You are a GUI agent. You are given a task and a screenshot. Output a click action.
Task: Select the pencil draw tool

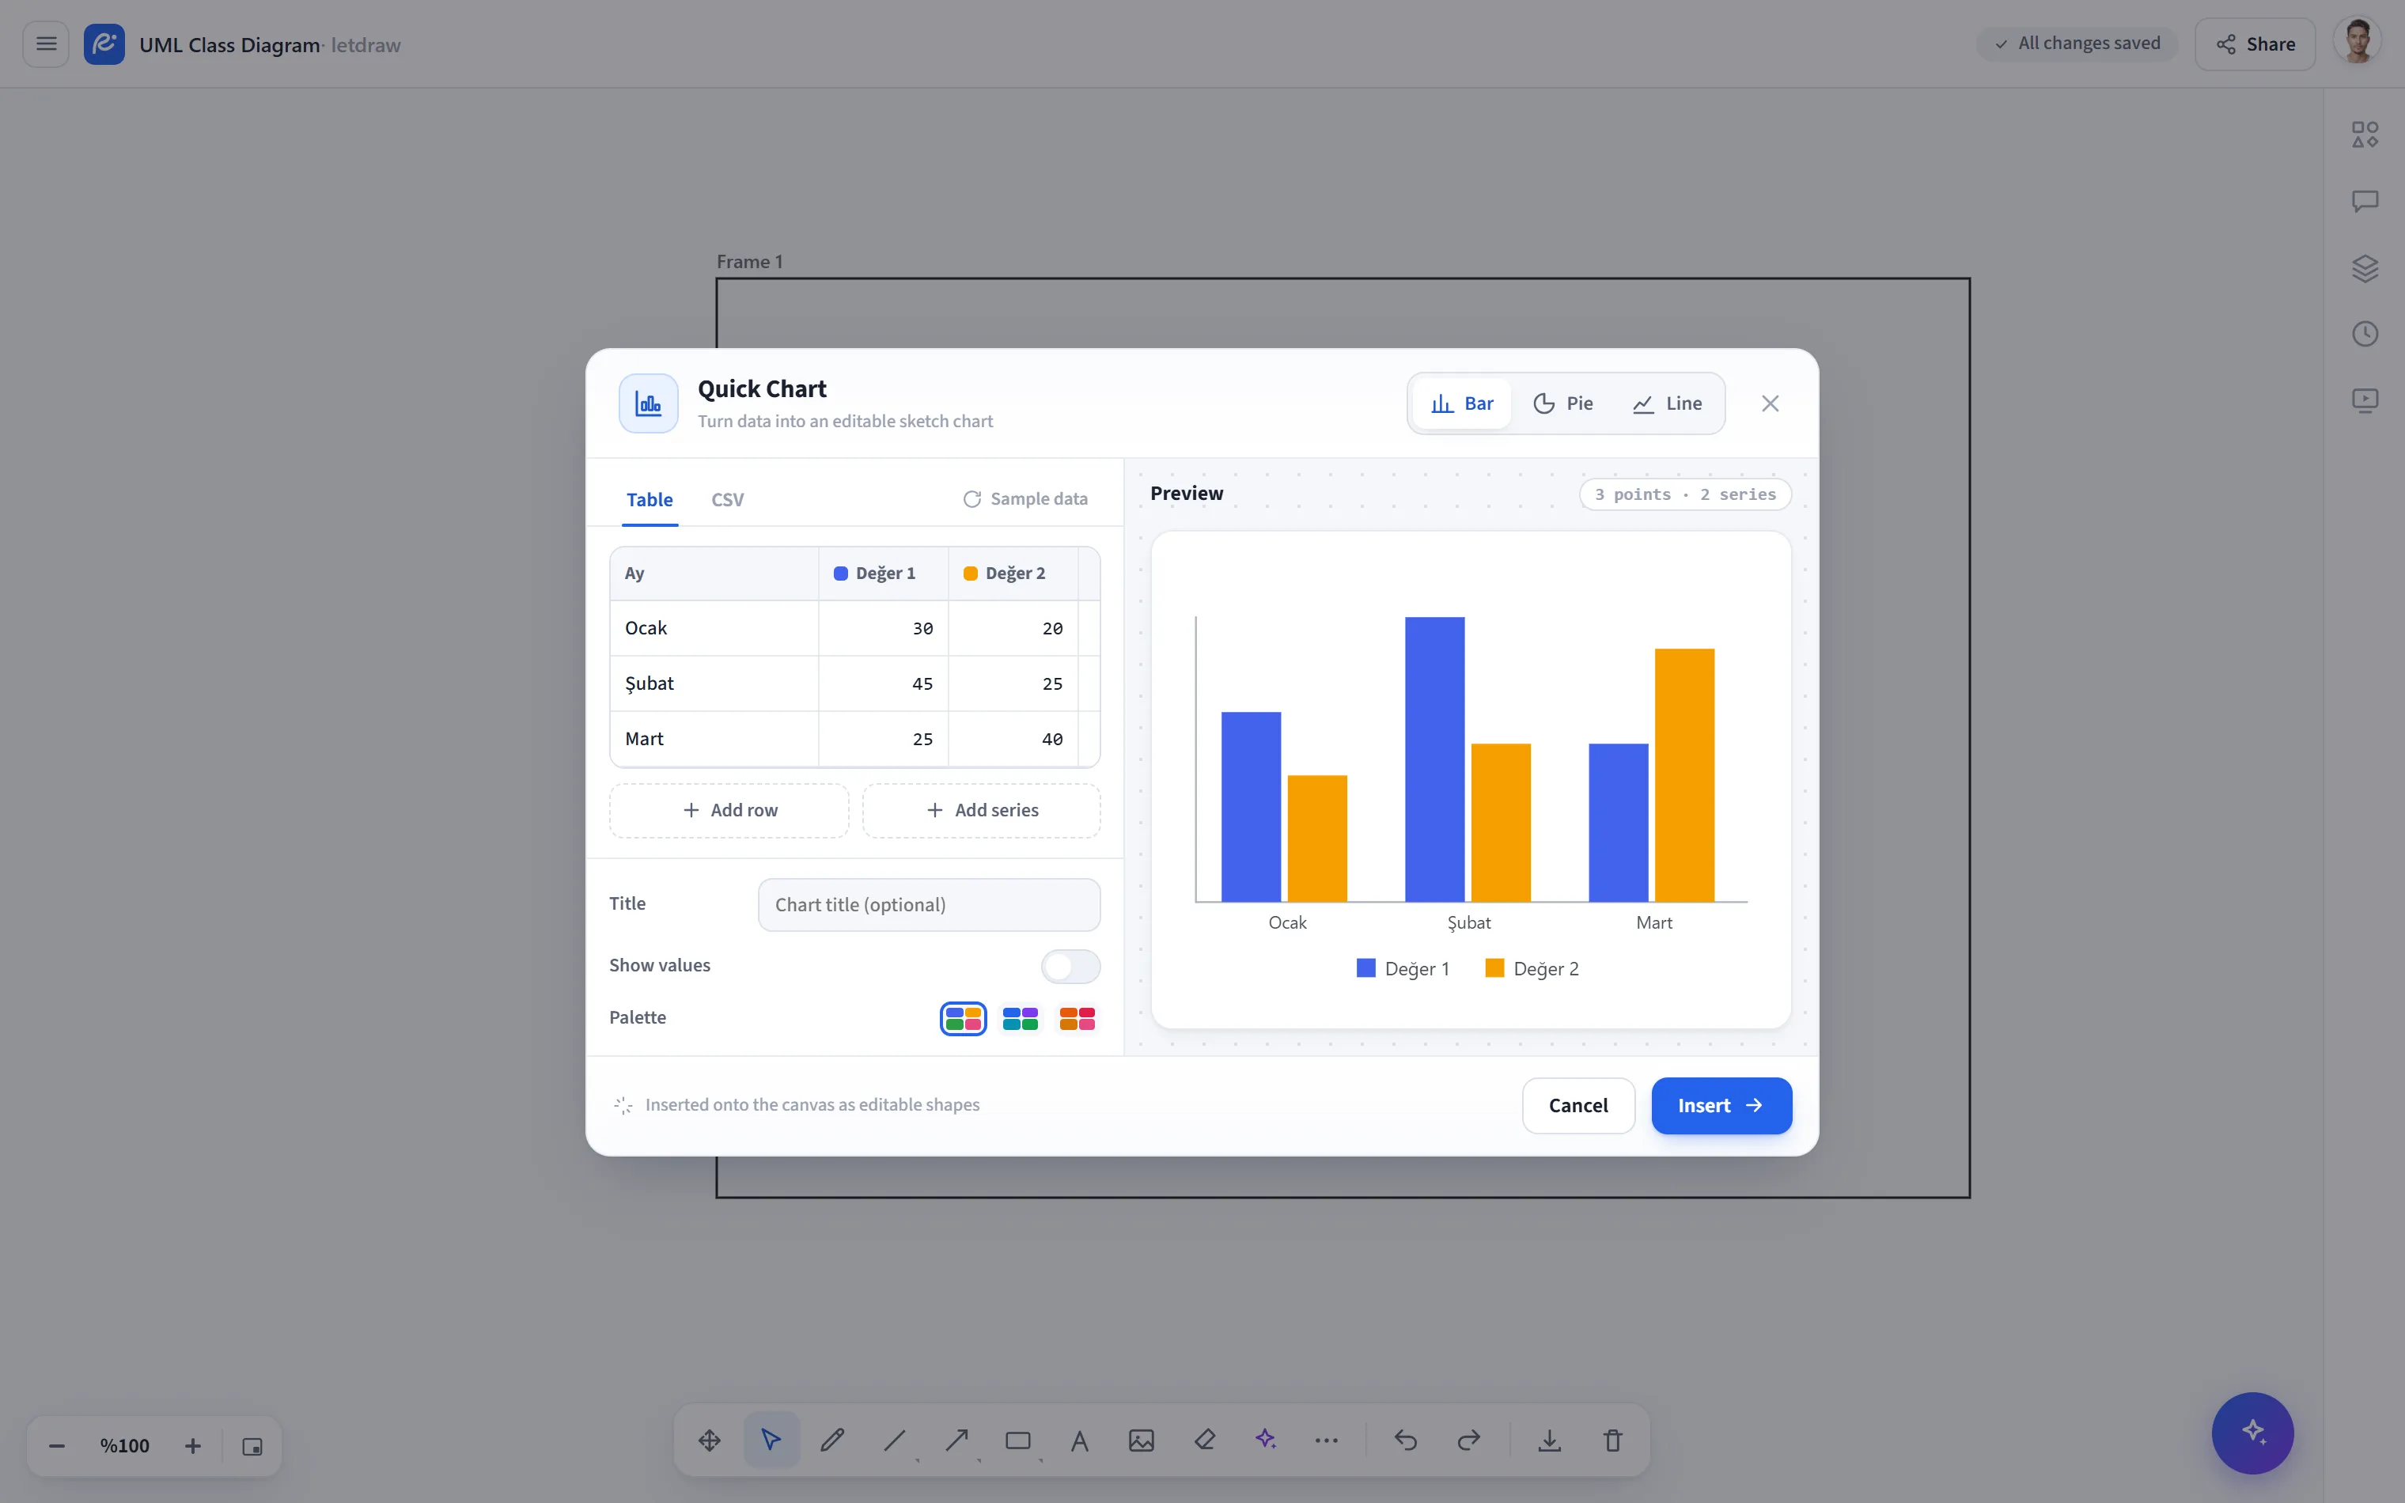coord(833,1440)
